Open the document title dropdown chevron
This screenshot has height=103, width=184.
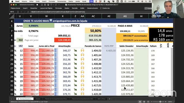tap(118, 5)
